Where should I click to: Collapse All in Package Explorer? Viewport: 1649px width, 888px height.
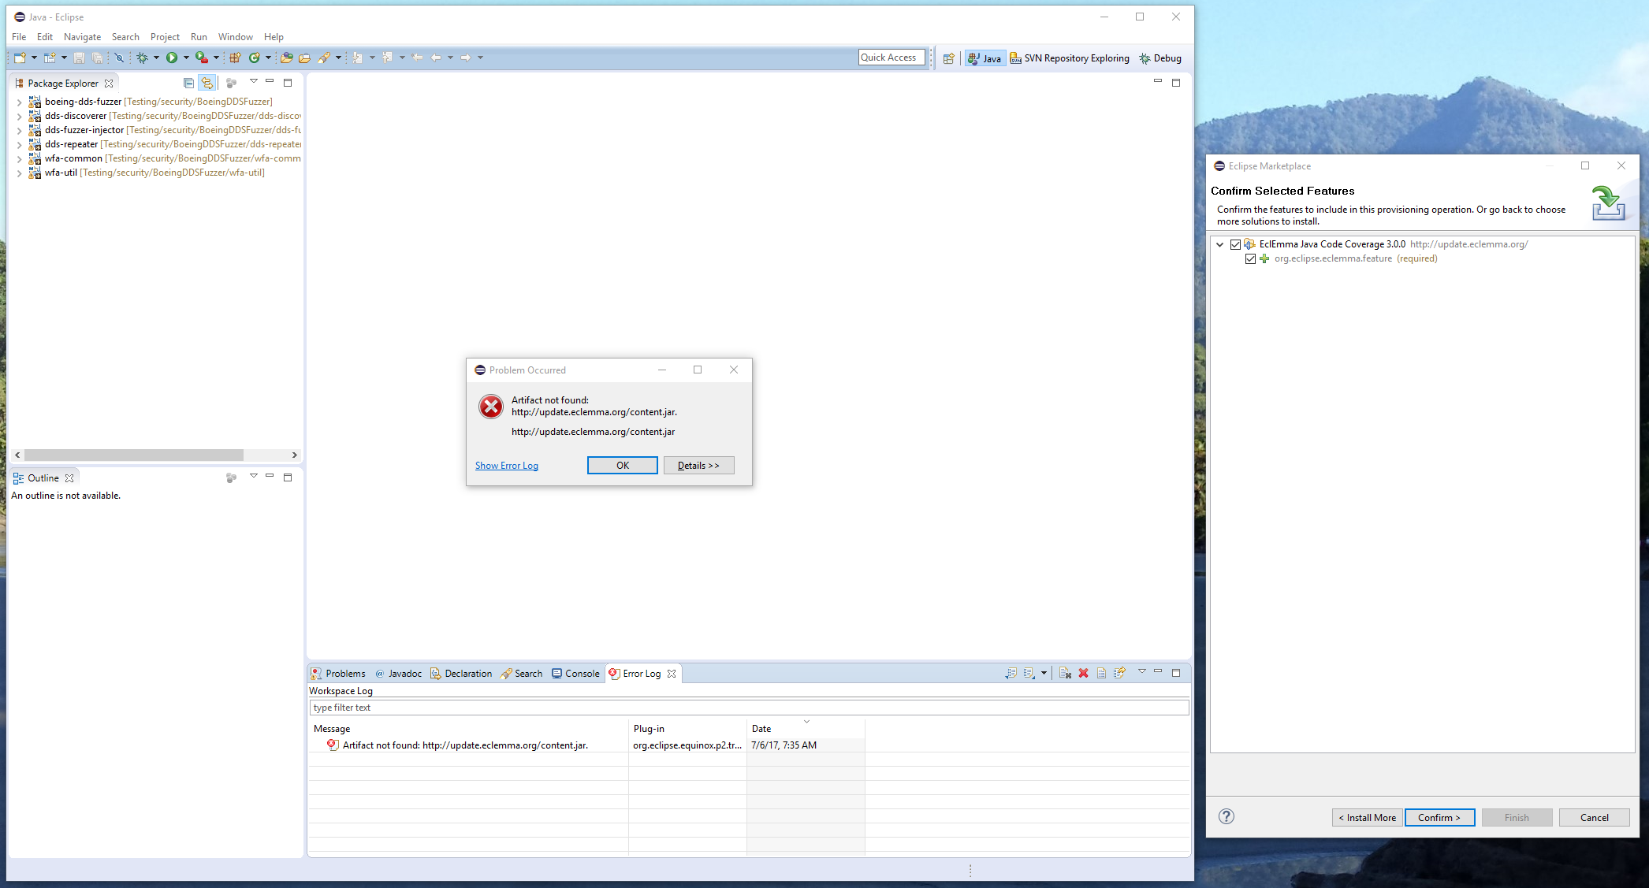coord(188,83)
